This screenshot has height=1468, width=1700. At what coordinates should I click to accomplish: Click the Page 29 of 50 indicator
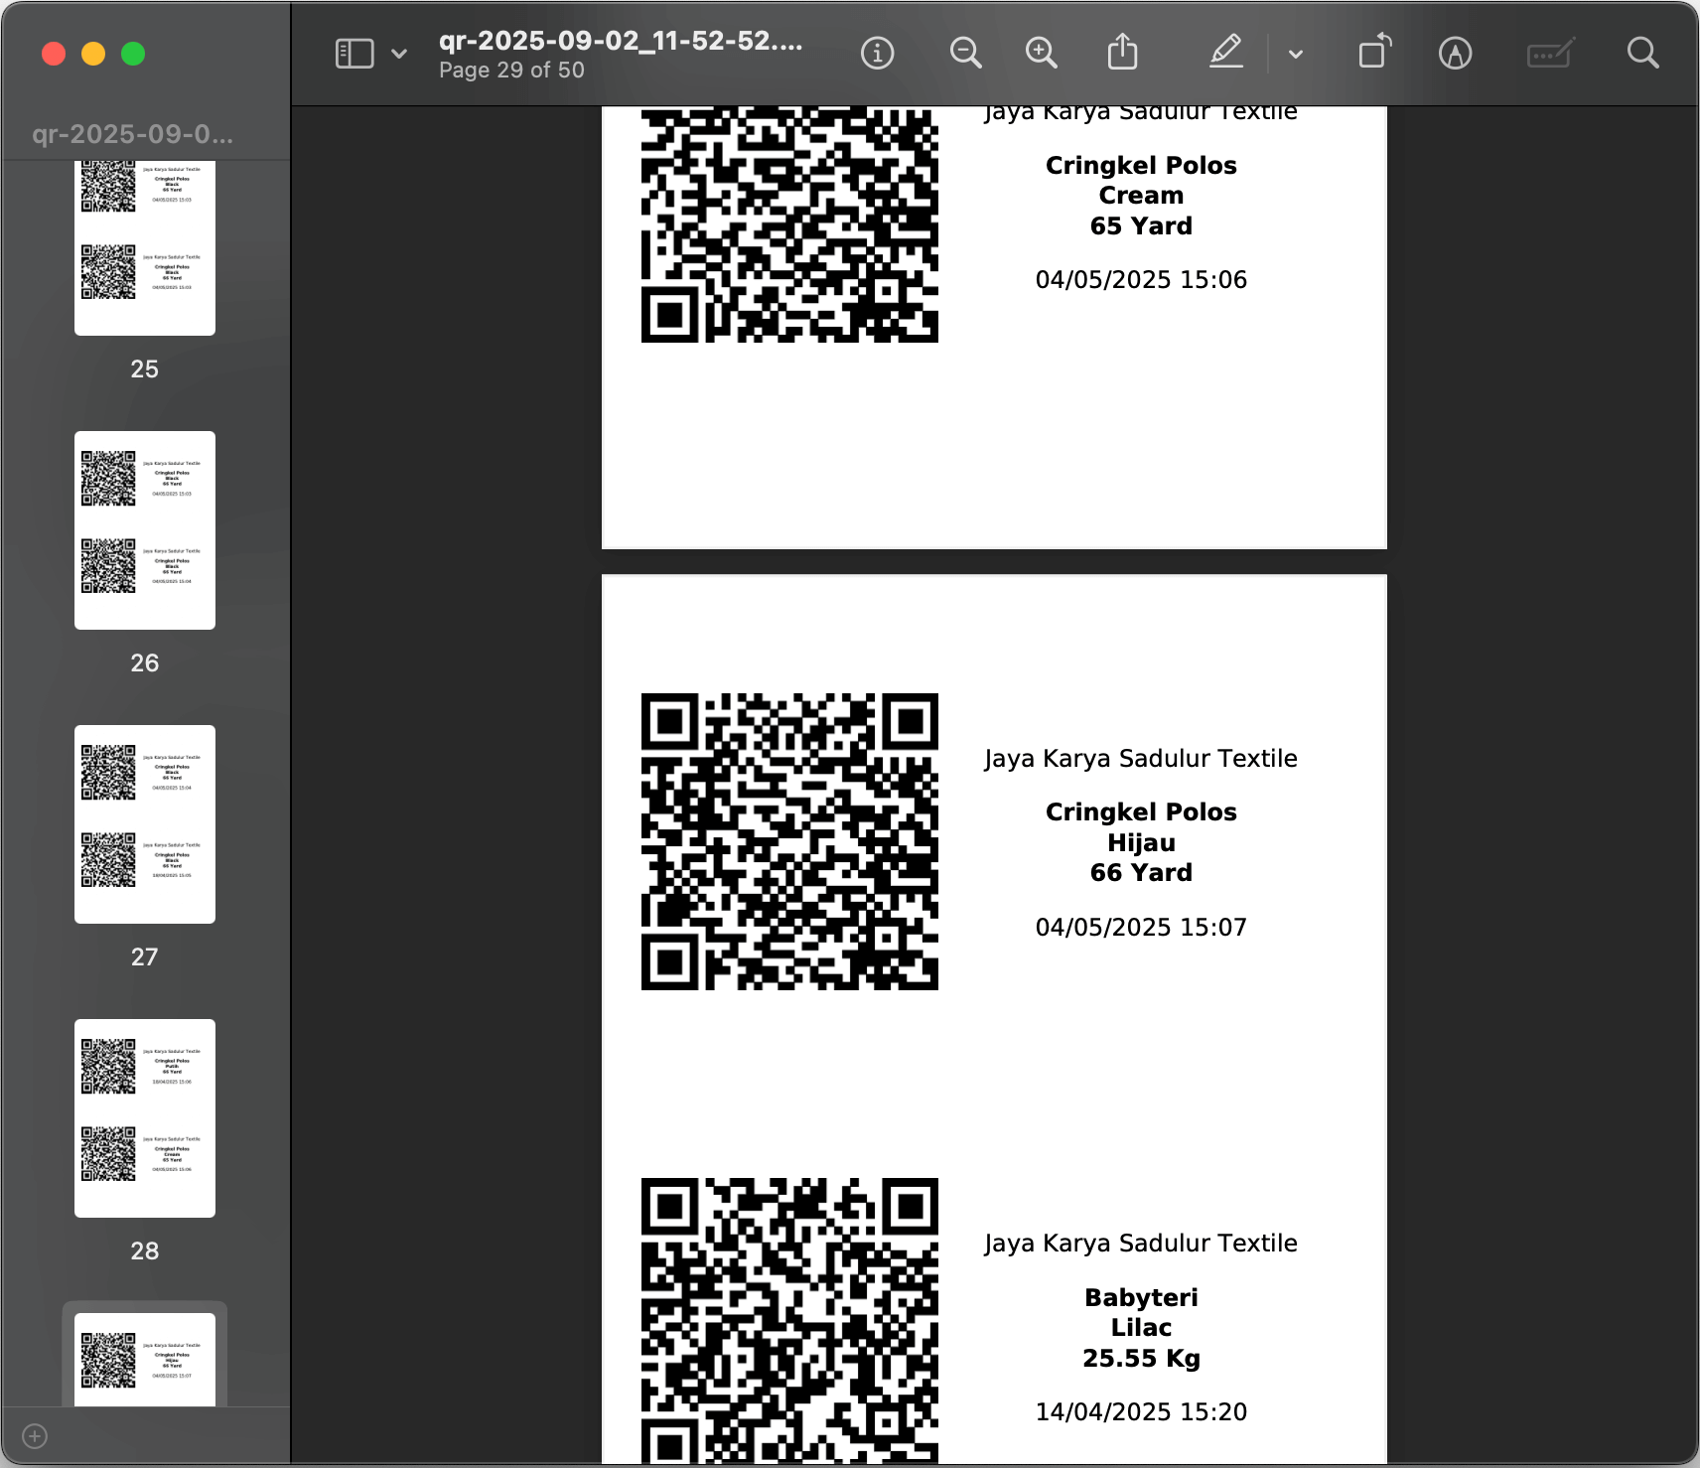point(512,70)
